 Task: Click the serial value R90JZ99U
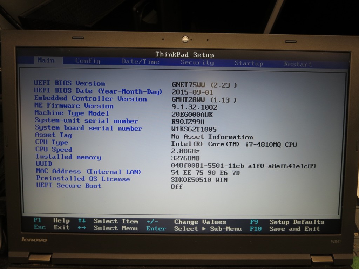pyautogui.click(x=188, y=122)
